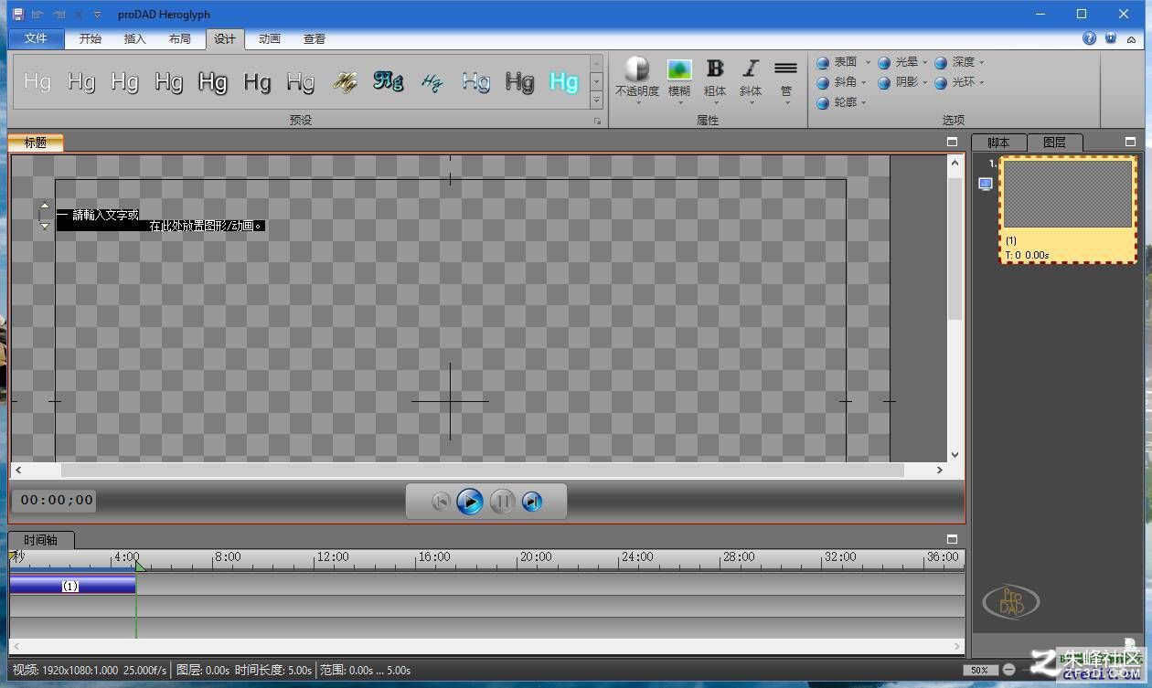Image resolution: width=1152 pixels, height=688 pixels.
Task: Open the help question mark icon
Action: point(1089,38)
